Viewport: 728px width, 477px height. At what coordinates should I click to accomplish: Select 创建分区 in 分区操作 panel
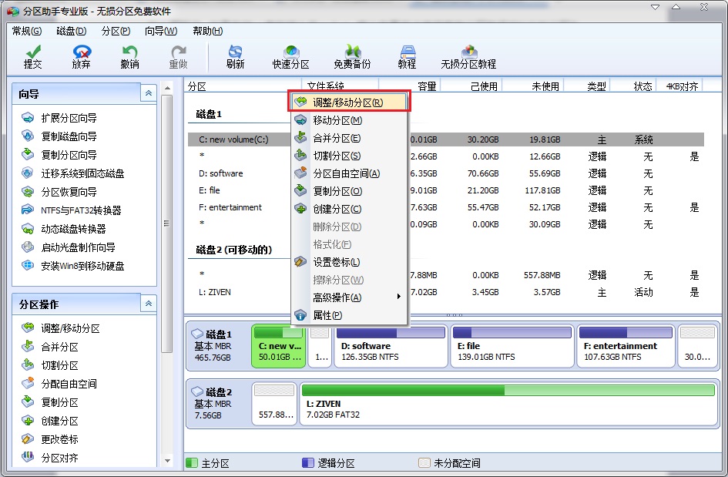pos(50,421)
